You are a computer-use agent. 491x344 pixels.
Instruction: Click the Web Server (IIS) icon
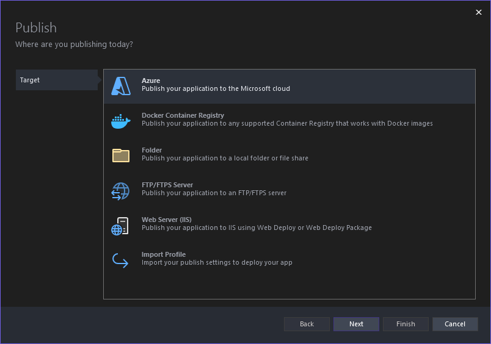[120, 226]
